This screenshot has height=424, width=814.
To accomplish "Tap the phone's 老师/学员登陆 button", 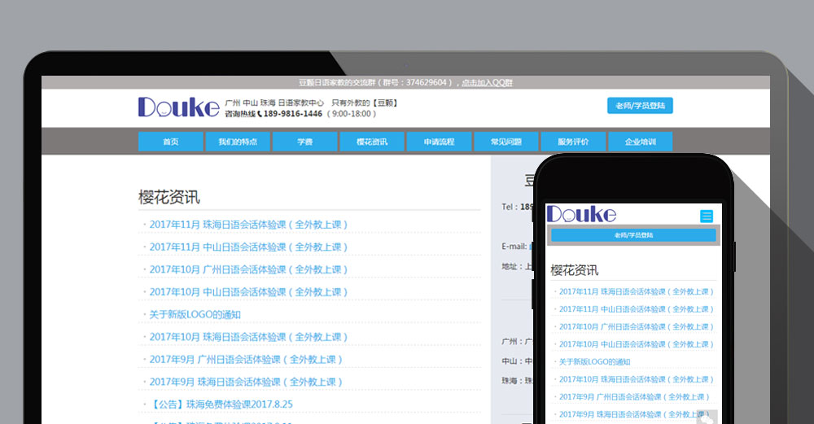I will tap(633, 235).
